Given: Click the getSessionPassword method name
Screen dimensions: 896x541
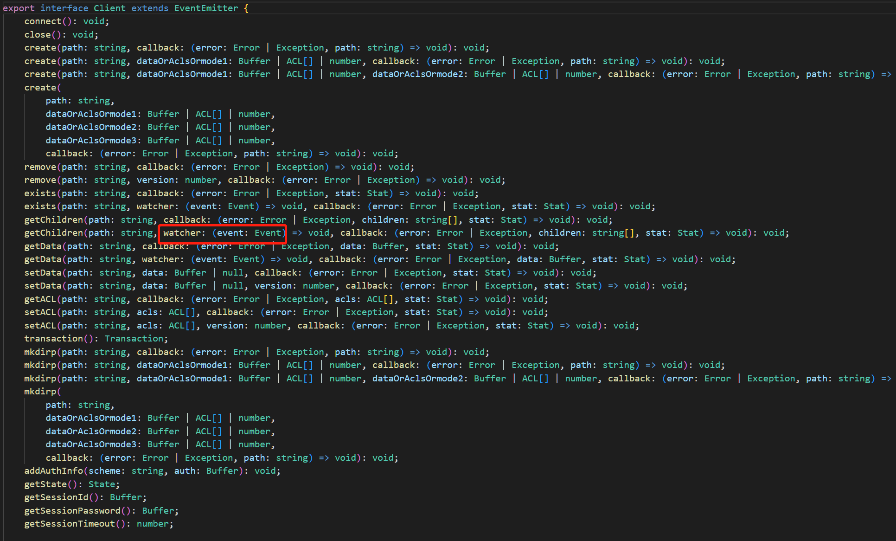Looking at the screenshot, I should coord(72,511).
